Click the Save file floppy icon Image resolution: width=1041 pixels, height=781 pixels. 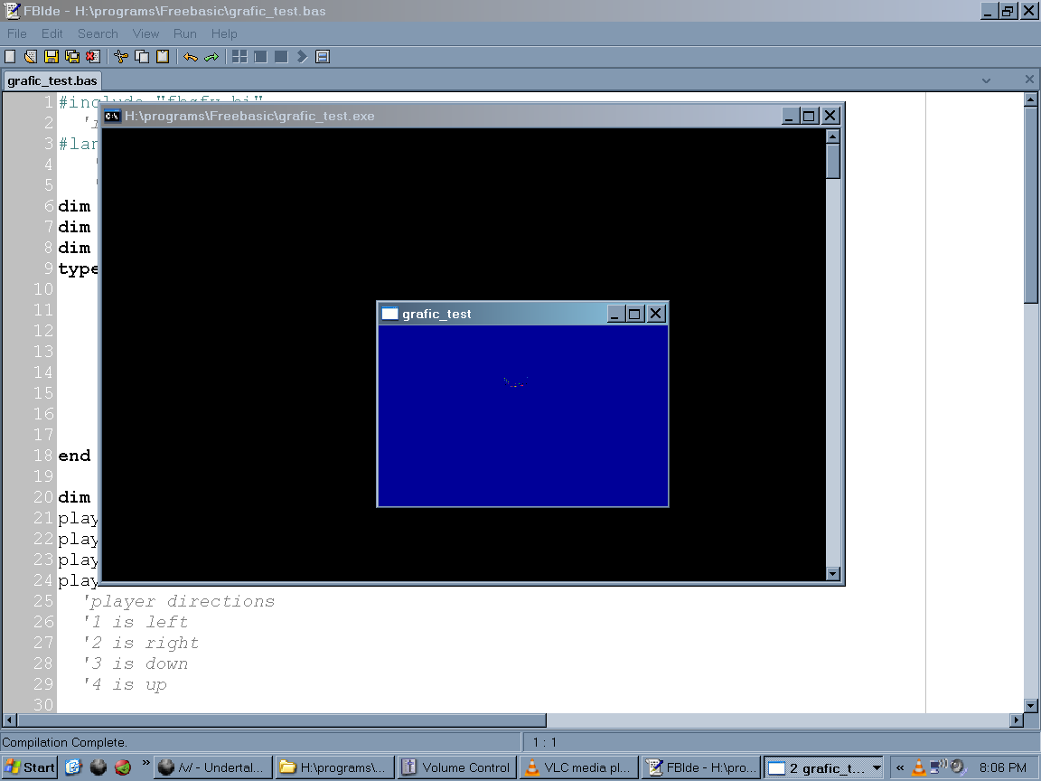[52, 57]
